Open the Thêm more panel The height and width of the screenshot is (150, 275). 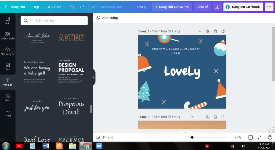8,113
